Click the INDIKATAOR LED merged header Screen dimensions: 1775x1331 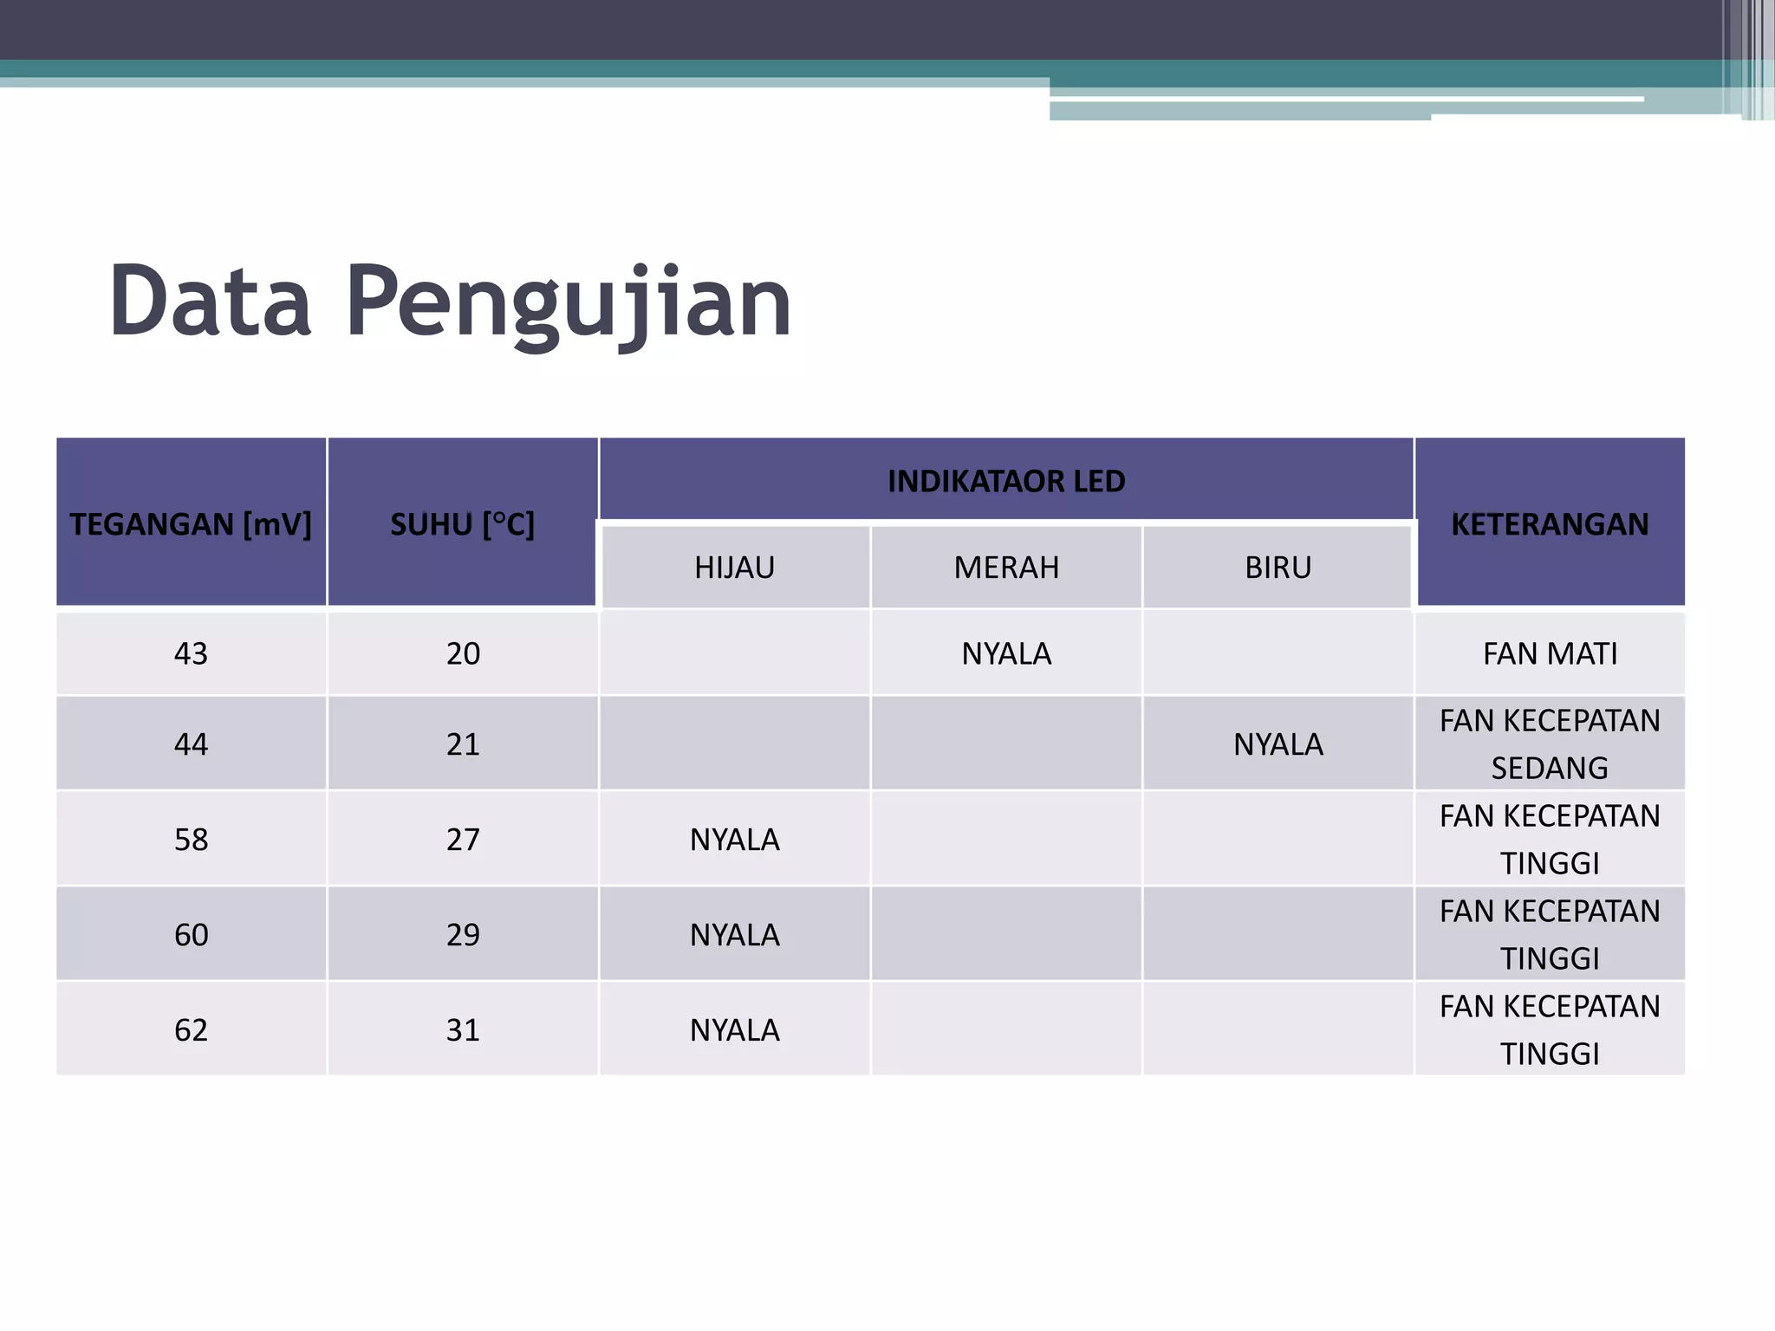point(1005,481)
